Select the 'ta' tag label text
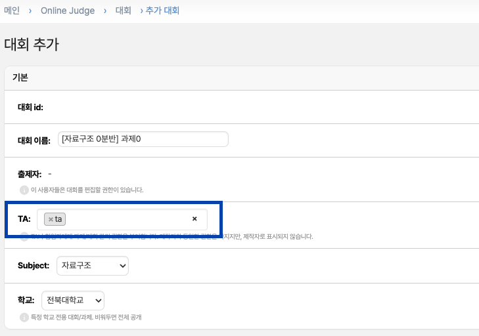The image size is (479, 336). point(58,219)
